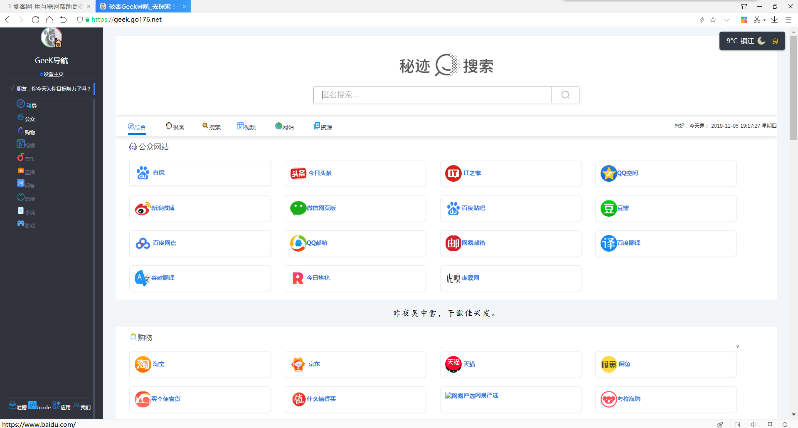Expand the address bar dropdown arrow
This screenshot has height=428, width=798.
pyautogui.click(x=727, y=20)
